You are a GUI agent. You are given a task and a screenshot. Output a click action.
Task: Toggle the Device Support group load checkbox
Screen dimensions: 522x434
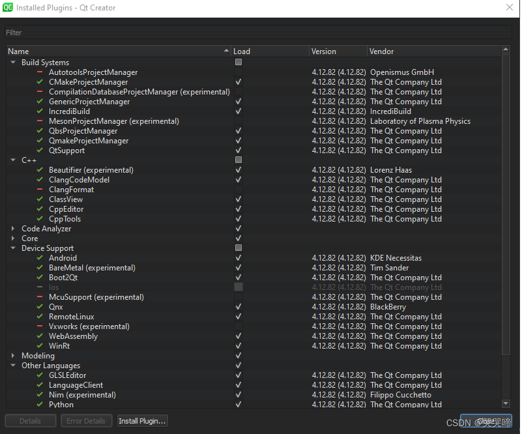239,248
